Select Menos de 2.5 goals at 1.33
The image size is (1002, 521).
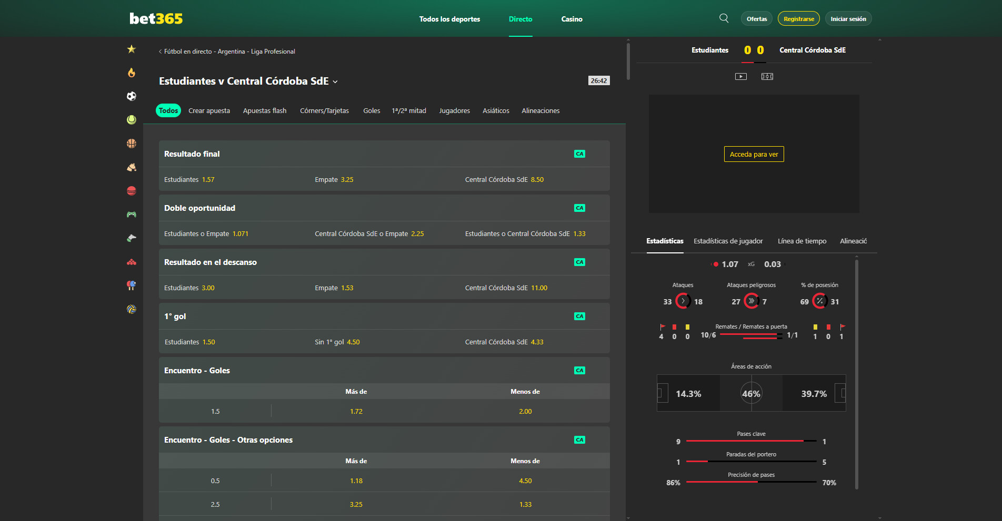point(525,505)
